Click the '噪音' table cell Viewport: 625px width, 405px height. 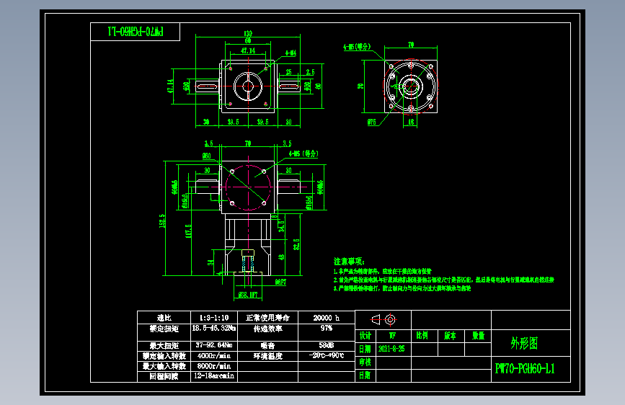268,346
